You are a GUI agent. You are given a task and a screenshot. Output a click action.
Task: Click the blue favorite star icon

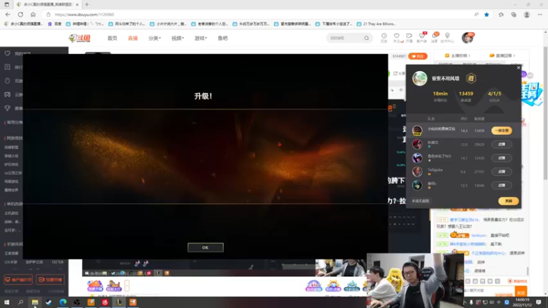(x=486, y=14)
